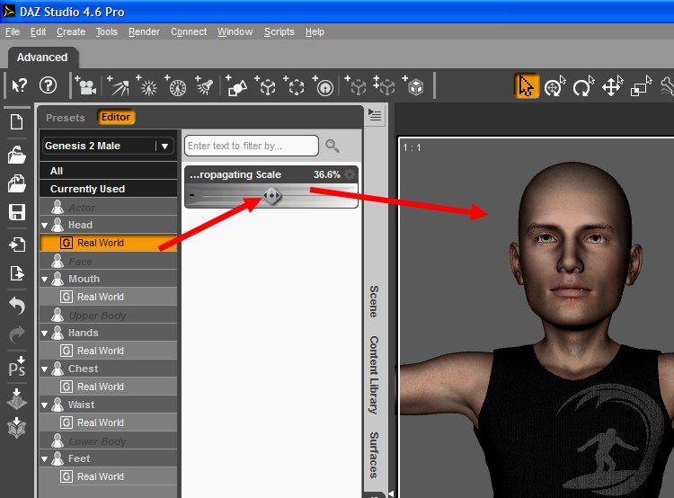Open the Propagating Scale gear settings
674x498 pixels.
pos(350,174)
